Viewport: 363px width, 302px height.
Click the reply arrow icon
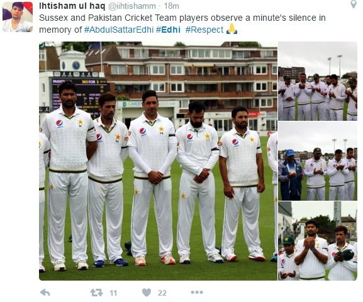coord(45,293)
